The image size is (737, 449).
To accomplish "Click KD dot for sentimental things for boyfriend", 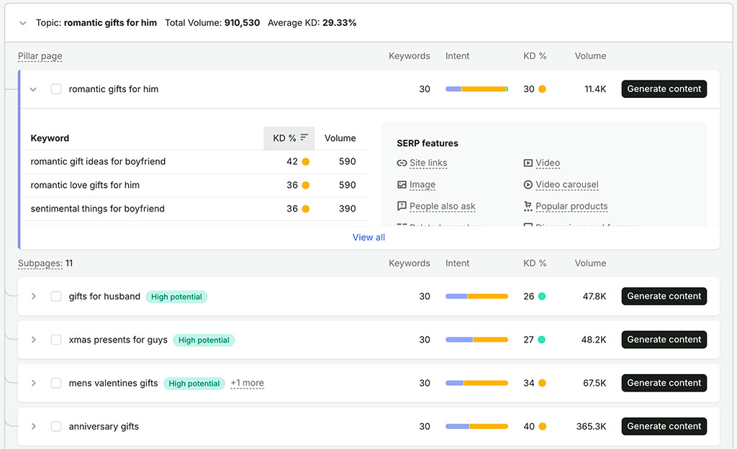I will pos(305,209).
